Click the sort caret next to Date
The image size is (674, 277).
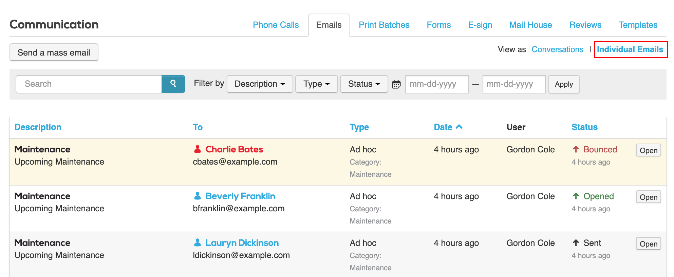459,127
